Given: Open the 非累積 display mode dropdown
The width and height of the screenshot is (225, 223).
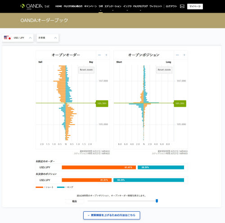Looking at the screenshot, I should (47, 38).
